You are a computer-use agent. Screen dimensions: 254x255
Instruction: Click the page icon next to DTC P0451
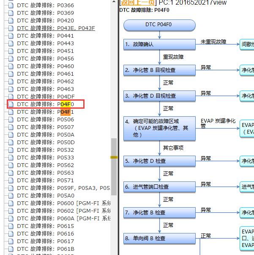(x=11, y=51)
